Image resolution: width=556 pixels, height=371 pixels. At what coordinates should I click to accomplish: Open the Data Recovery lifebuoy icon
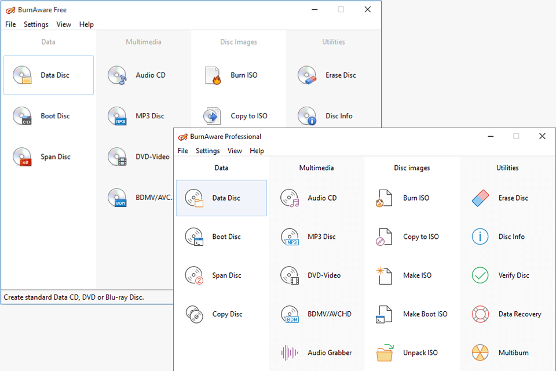(480, 314)
